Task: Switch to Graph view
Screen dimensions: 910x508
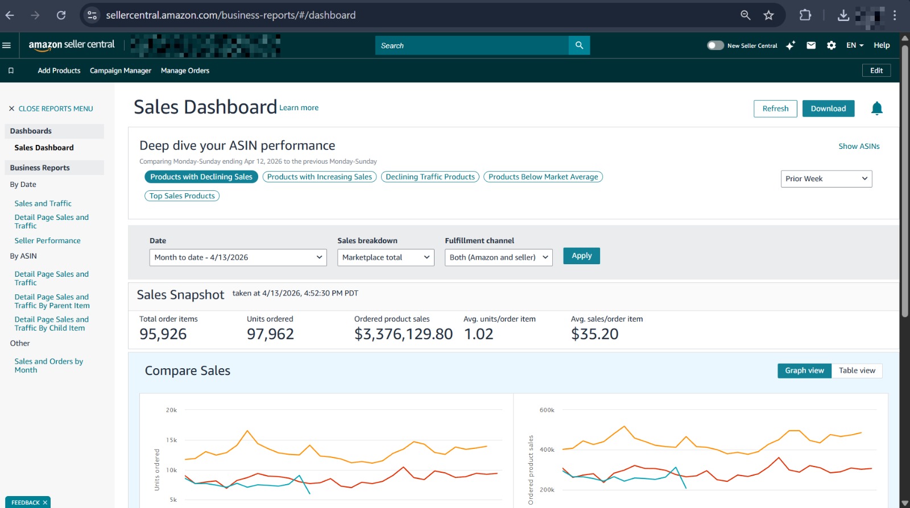Action: (804, 370)
